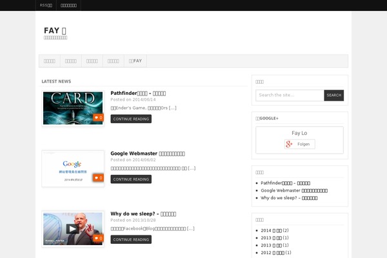Viewport: 387px width, 258px height.
Task: Open the FAY site title
Action: tap(55, 30)
